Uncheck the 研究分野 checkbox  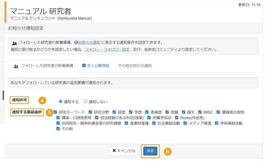pos(90,112)
